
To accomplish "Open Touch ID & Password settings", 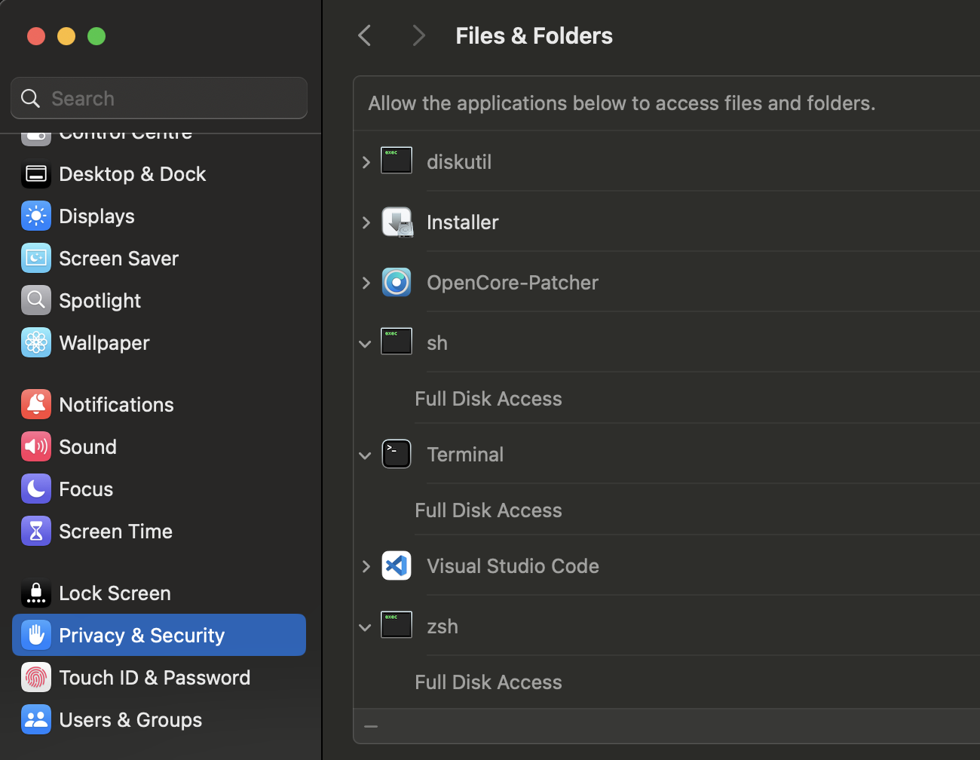I will [x=155, y=678].
